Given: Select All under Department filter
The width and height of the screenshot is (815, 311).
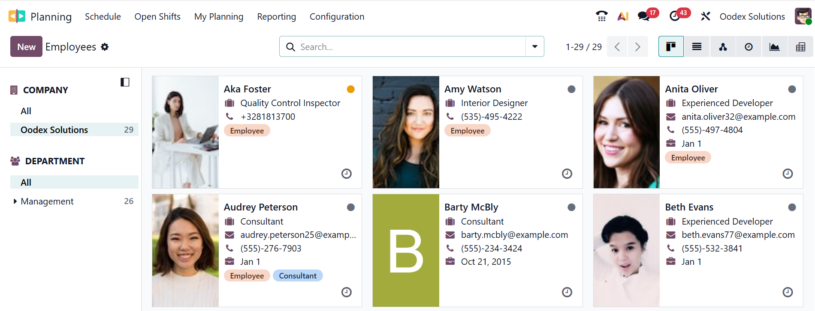Looking at the screenshot, I should (x=26, y=182).
